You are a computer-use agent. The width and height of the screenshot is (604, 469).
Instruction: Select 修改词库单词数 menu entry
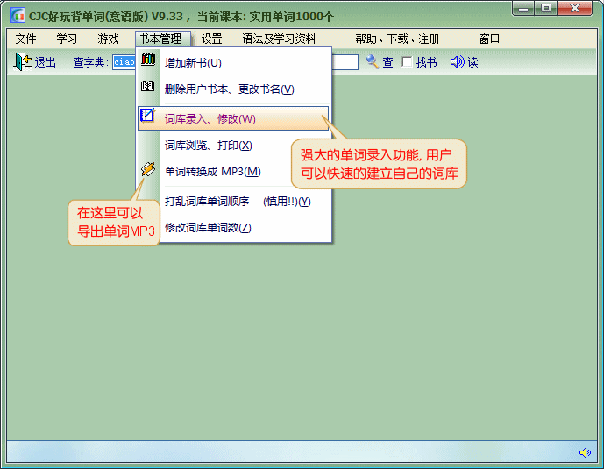point(208,228)
